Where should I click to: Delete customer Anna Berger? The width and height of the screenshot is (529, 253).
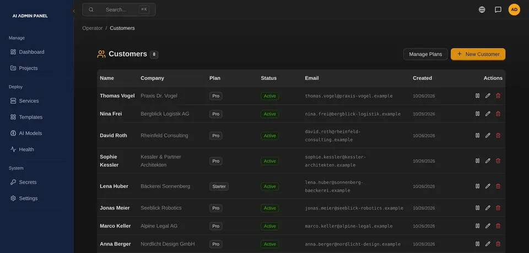click(498, 244)
